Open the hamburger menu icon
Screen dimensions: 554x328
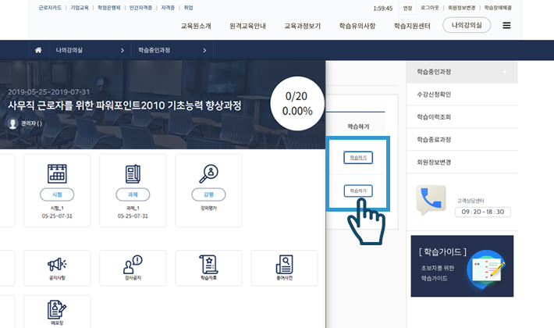pyautogui.click(x=506, y=26)
